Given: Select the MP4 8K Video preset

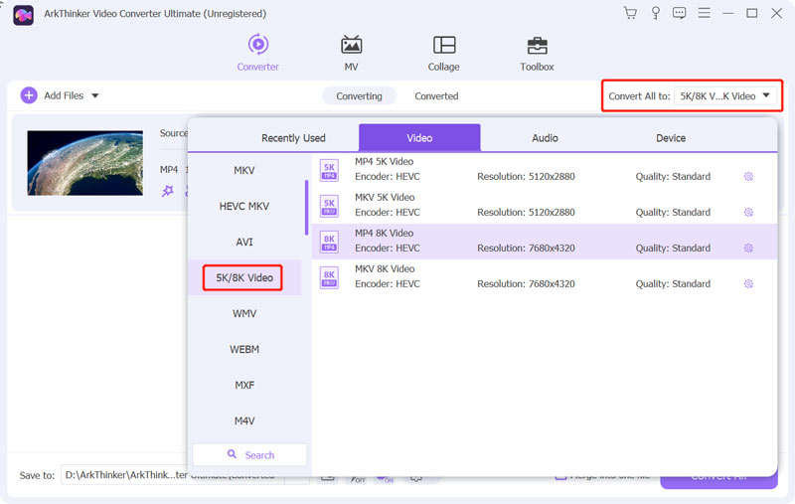Looking at the screenshot, I should (x=544, y=242).
